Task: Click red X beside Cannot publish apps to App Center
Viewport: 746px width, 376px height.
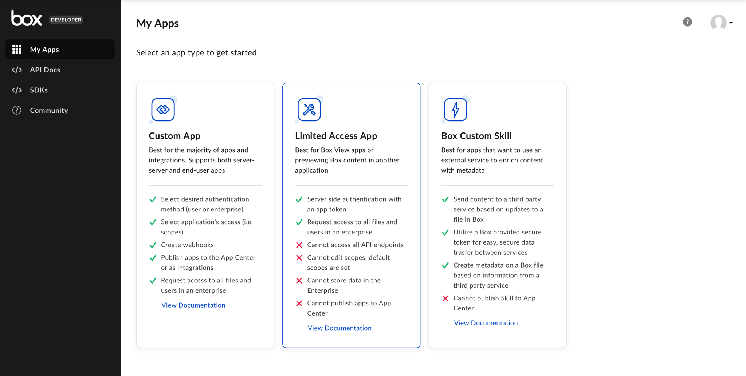Action: 299,303
